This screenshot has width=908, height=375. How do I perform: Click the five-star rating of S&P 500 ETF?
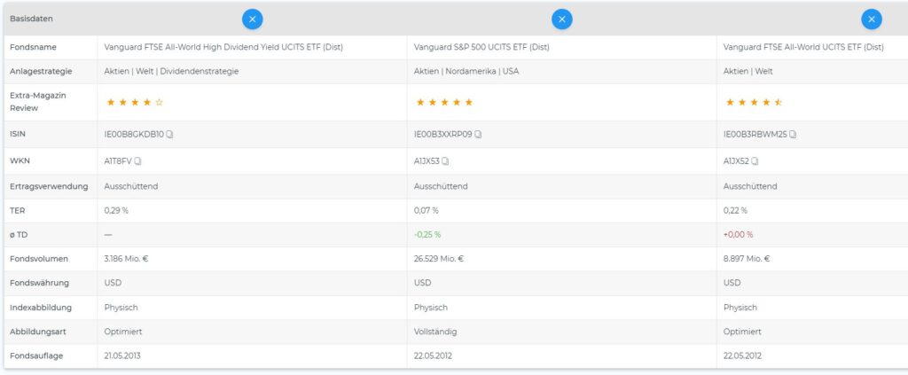tap(445, 103)
